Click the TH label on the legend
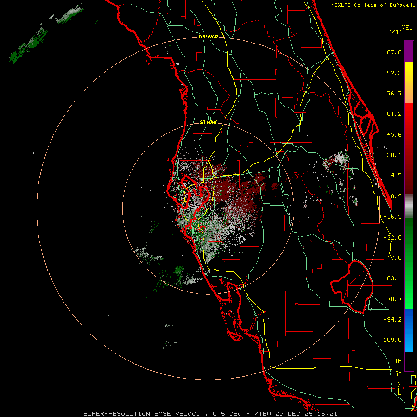This screenshot has width=417, height=417. coord(398,361)
